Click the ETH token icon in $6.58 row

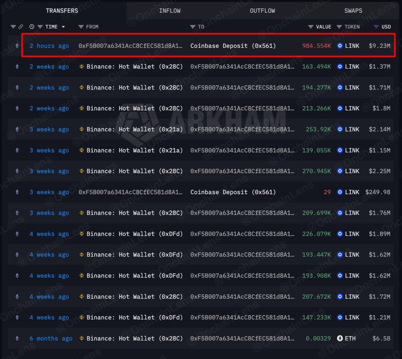point(340,339)
